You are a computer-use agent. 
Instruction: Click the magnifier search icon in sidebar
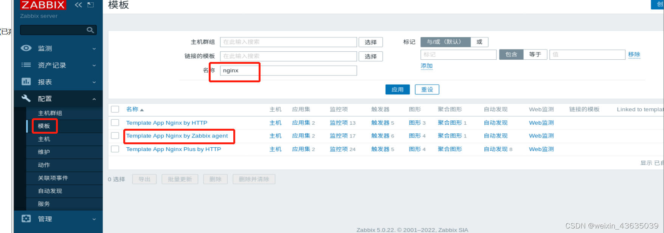pos(90,30)
